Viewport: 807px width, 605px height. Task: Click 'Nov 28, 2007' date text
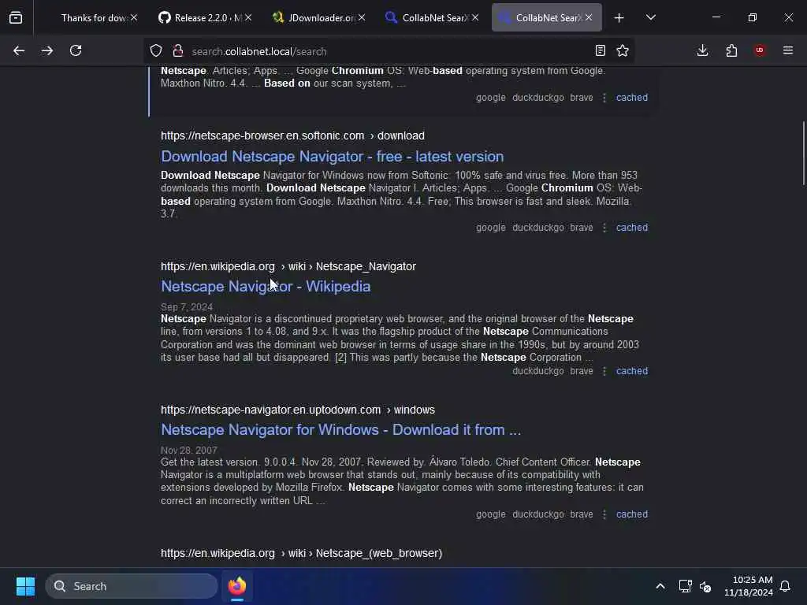click(189, 450)
